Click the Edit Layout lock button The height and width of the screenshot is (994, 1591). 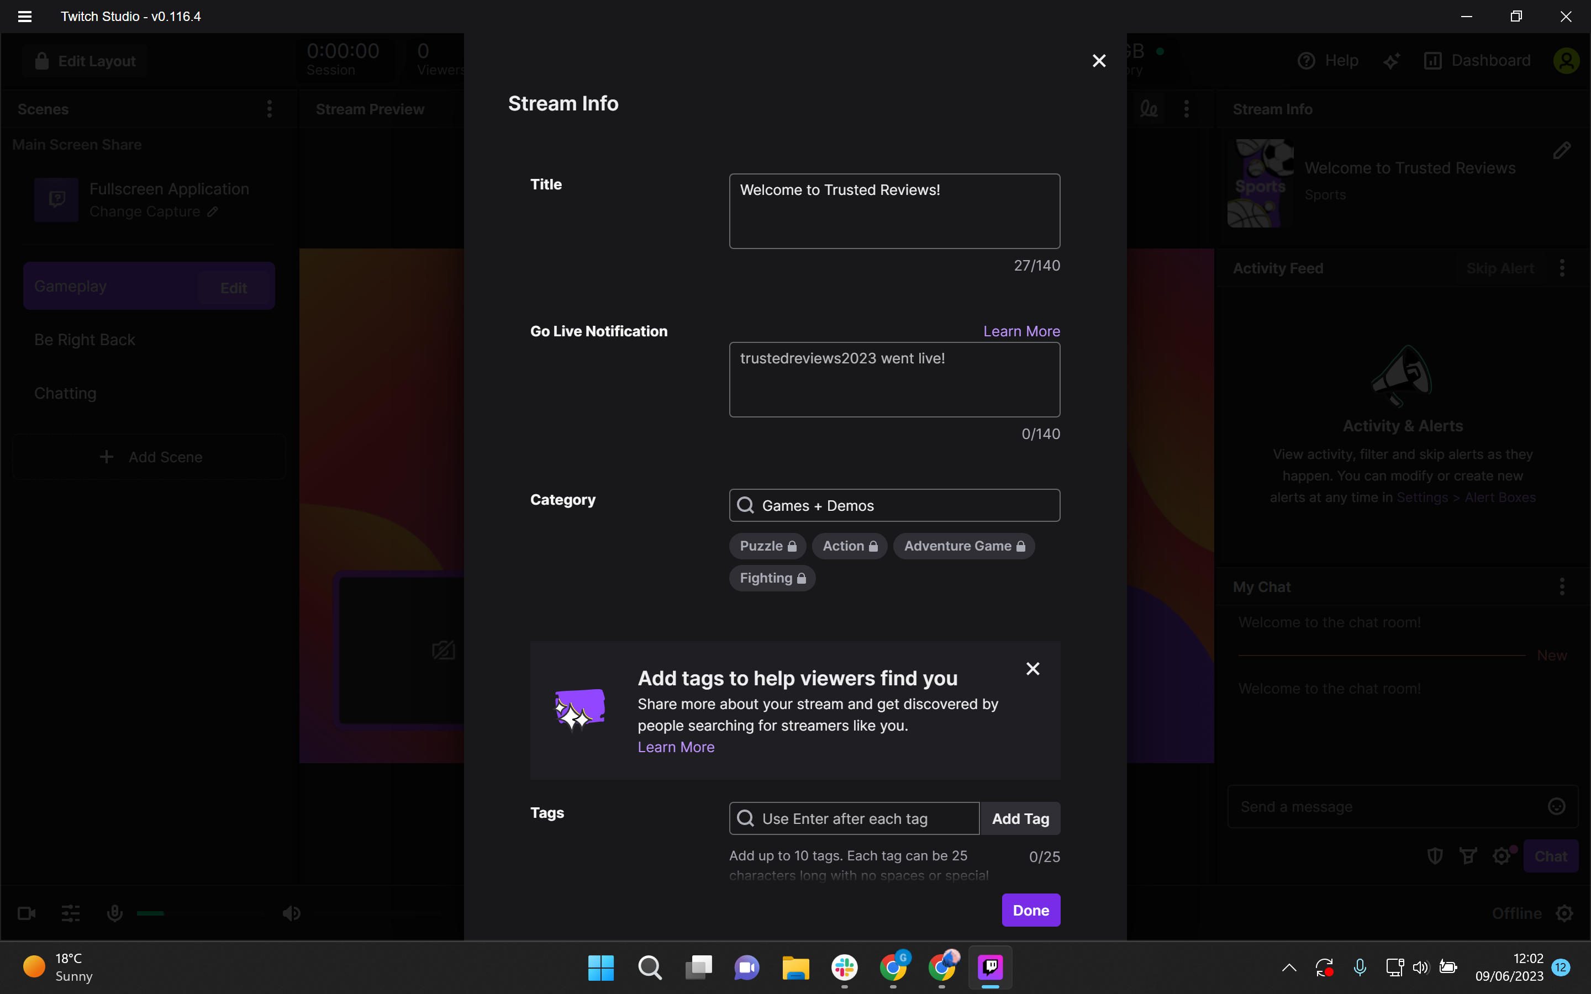[86, 61]
